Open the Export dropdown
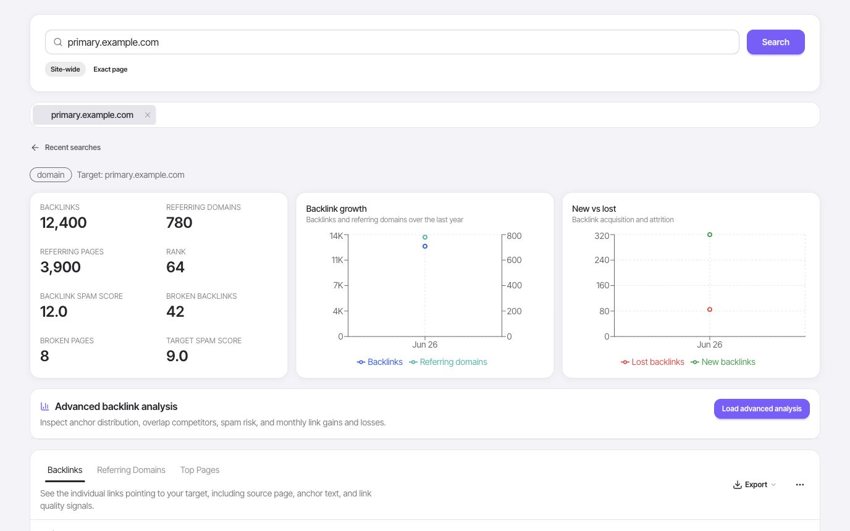 (x=754, y=485)
